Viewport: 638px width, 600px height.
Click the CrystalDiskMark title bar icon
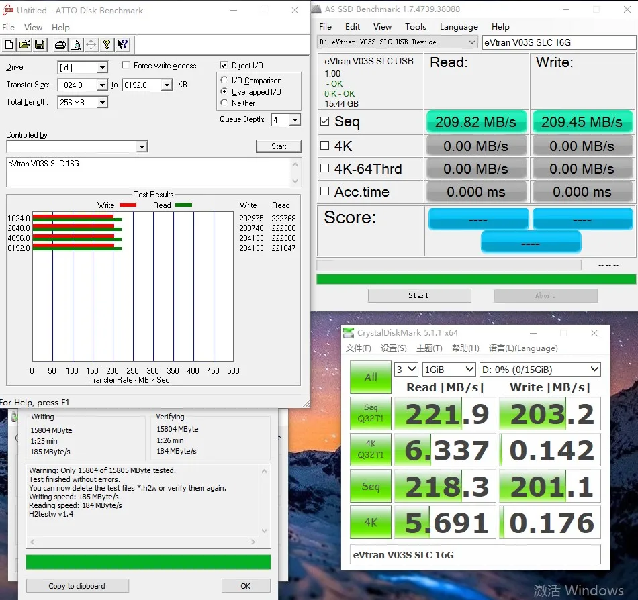349,332
